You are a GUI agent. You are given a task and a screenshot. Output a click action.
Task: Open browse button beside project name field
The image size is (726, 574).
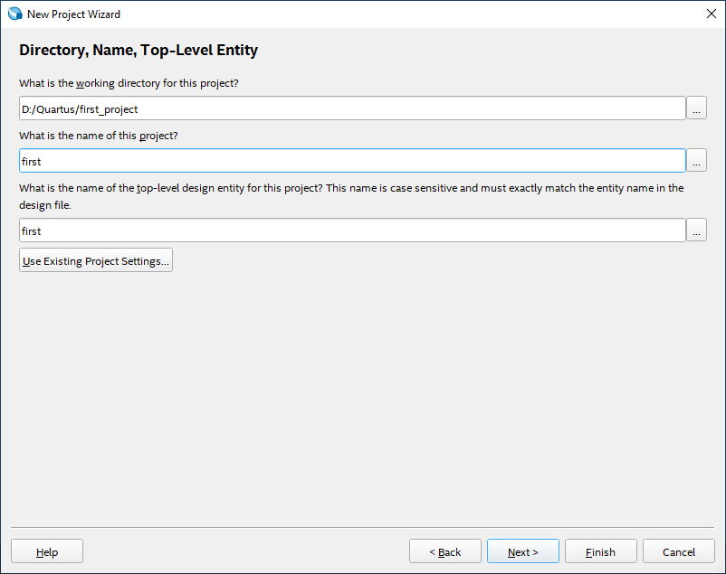(696, 161)
